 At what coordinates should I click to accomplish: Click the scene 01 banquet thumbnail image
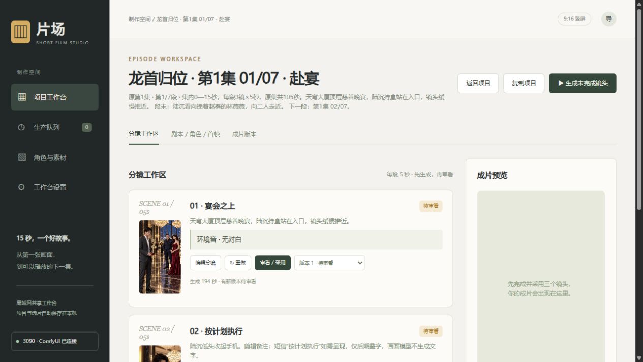(x=160, y=257)
